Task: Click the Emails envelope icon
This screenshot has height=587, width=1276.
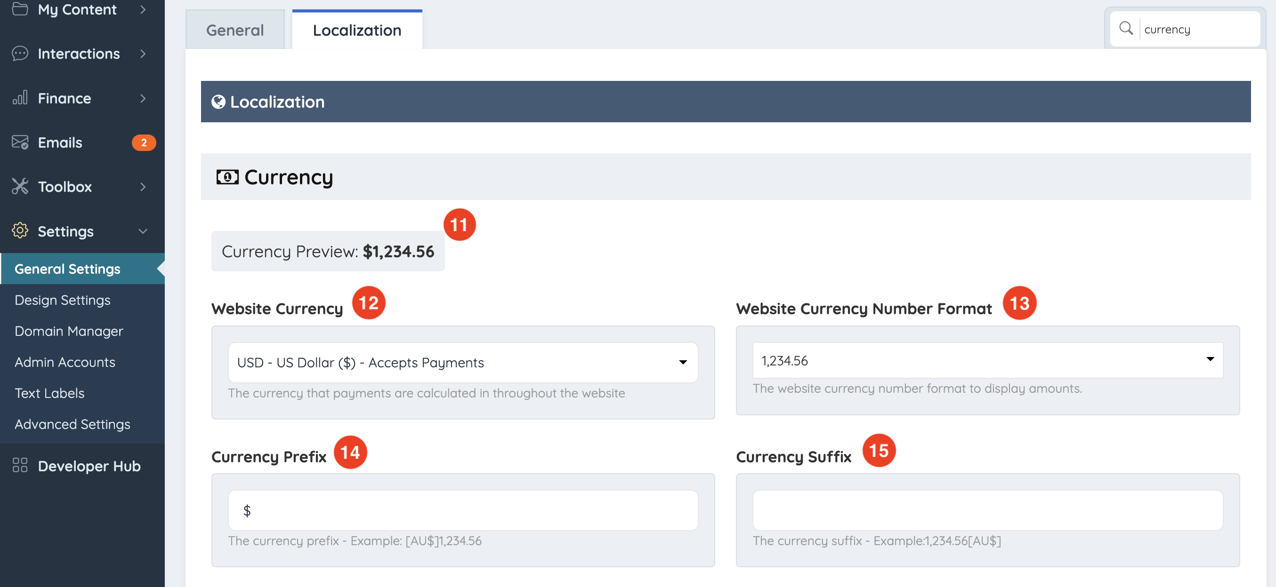Action: click(20, 143)
